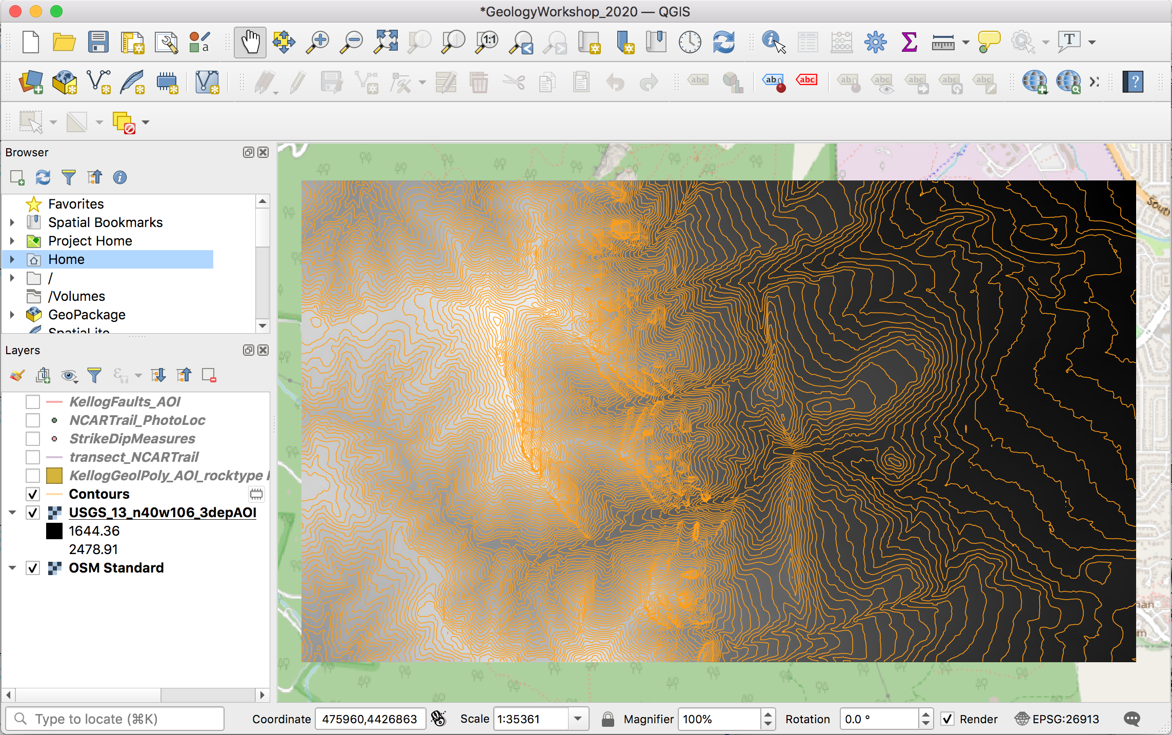This screenshot has height=735, width=1172.
Task: Expand the Spatial Bookmarks browser item
Action: pyautogui.click(x=12, y=222)
